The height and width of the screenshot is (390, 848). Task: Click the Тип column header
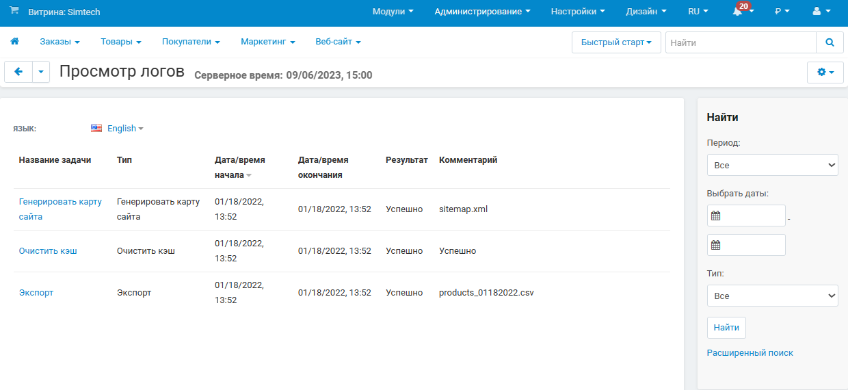pos(124,160)
